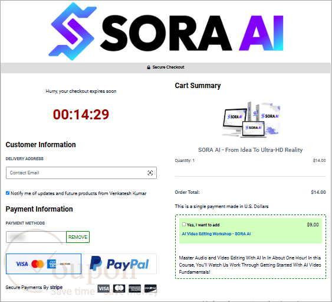Click the PAYMENT METHODS label

point(25,223)
